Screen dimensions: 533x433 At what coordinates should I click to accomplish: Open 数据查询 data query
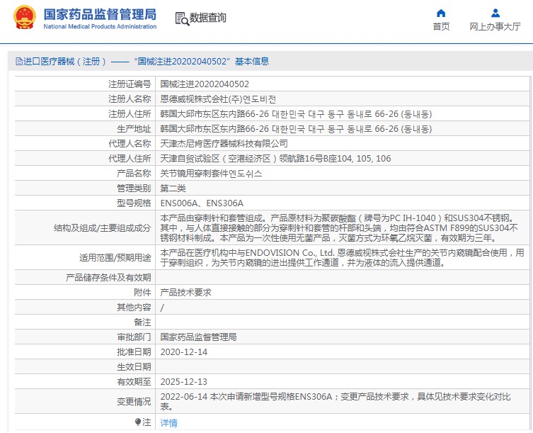pos(207,18)
